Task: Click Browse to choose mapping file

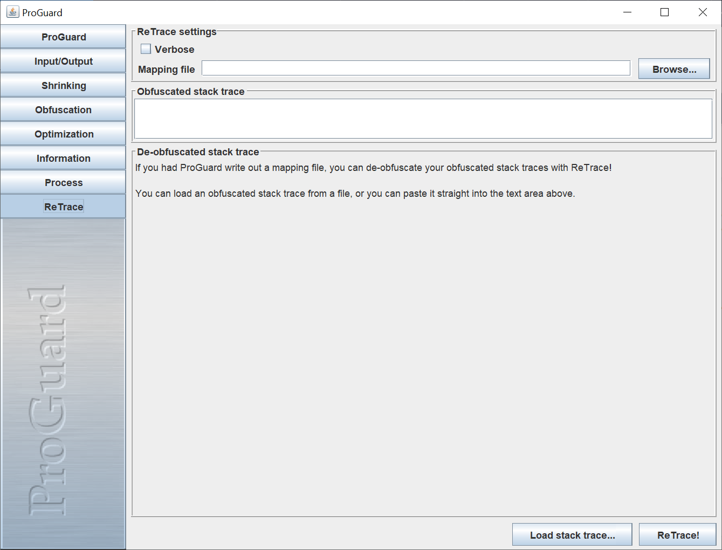Action: tap(674, 69)
